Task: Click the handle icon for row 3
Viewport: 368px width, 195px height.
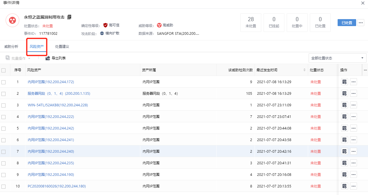Action: pos(344,105)
